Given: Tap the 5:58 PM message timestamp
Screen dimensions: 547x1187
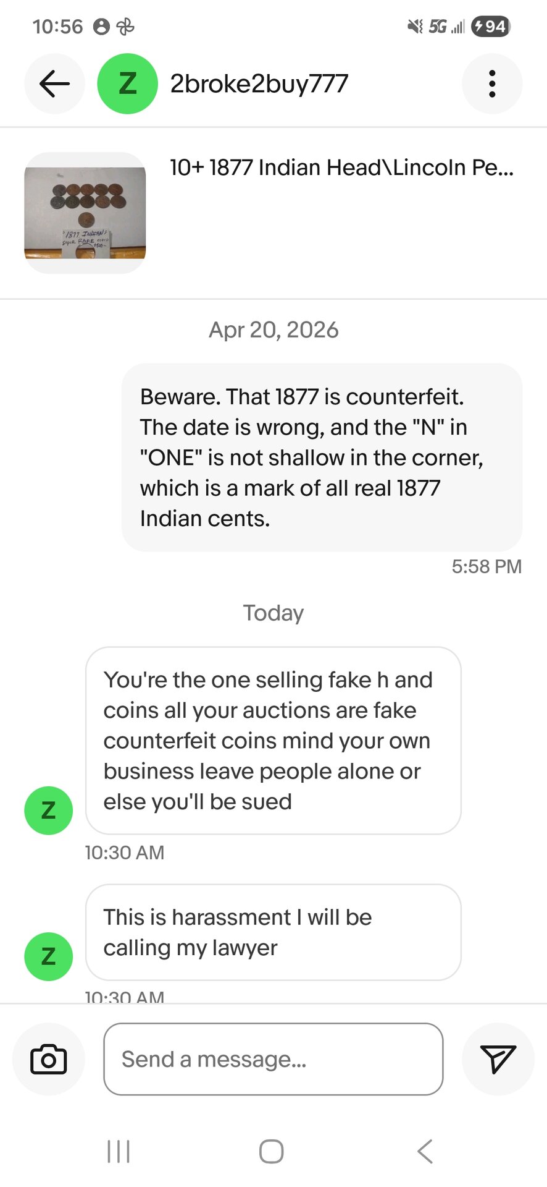Looking at the screenshot, I should pos(486,566).
